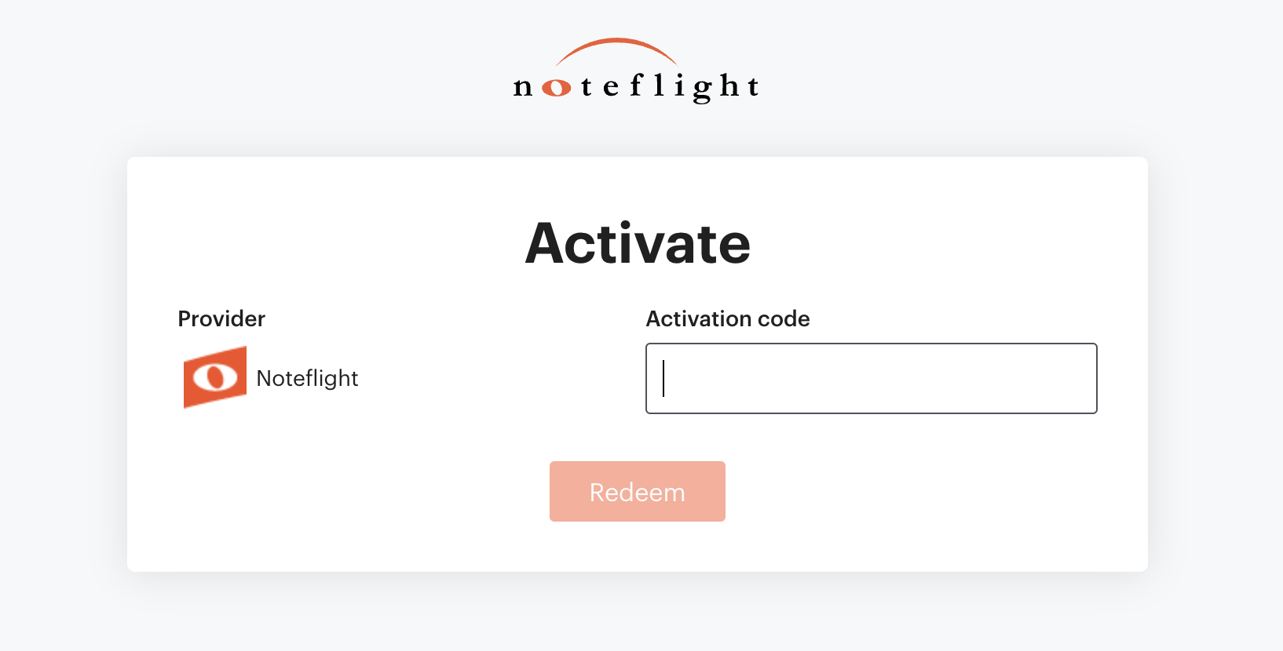Click the Activation code label

coord(728,318)
